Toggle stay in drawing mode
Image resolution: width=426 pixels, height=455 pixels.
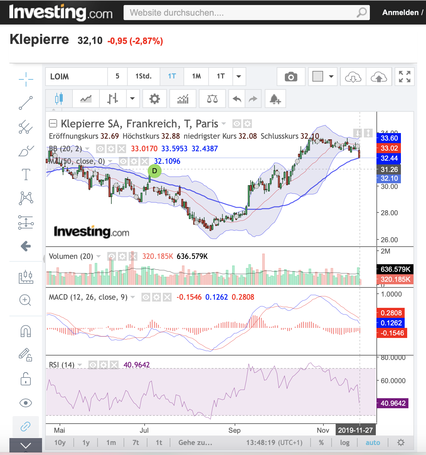point(26,355)
